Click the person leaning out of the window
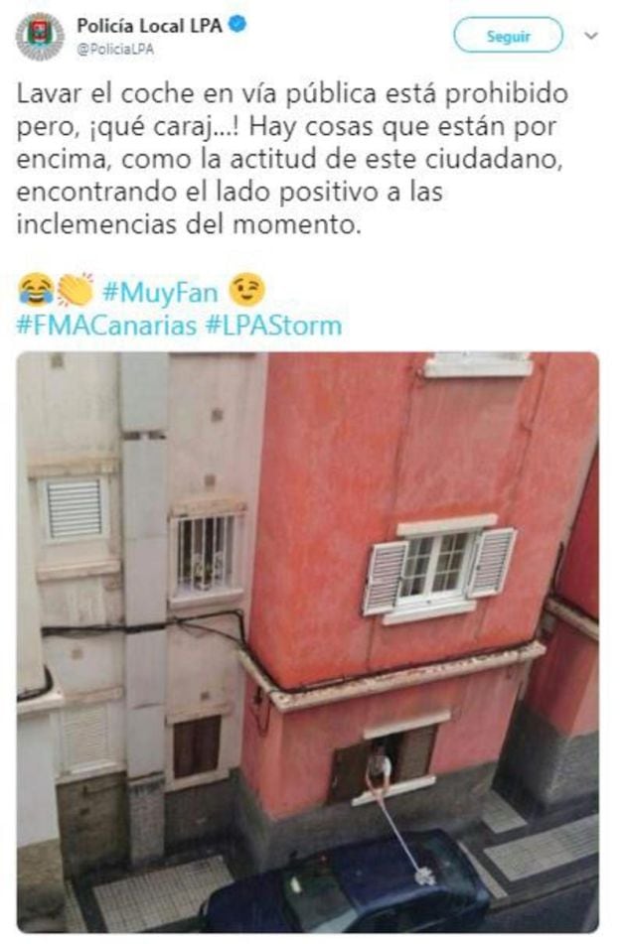Image resolution: width=626 pixels, height=944 pixels. coord(378,769)
